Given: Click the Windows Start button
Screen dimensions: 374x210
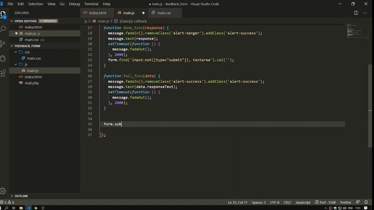Looking at the screenshot, I should coord(1,208).
